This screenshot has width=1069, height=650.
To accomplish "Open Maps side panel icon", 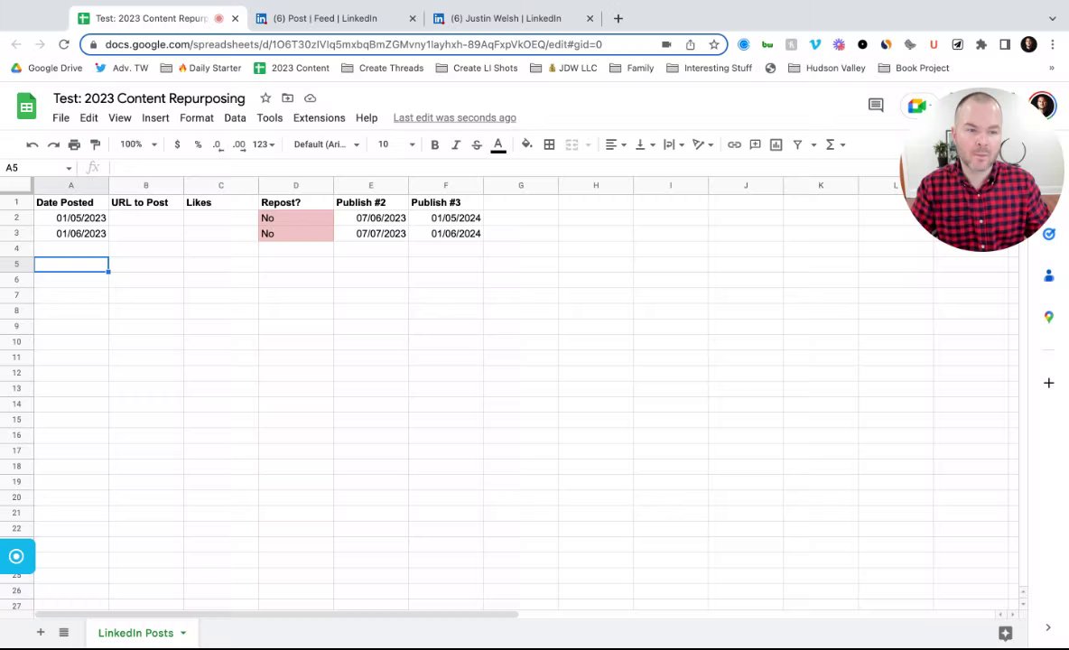I will pos(1048,317).
